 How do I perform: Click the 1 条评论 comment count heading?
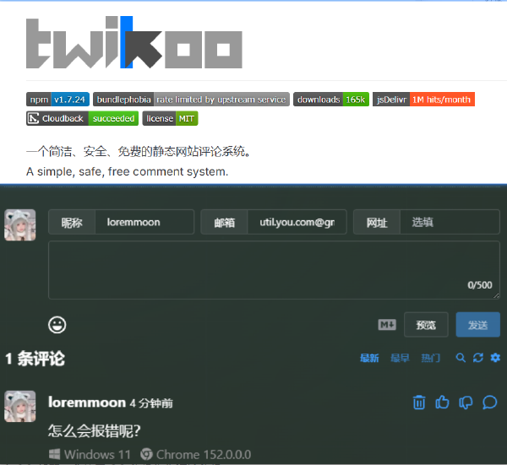click(x=35, y=359)
